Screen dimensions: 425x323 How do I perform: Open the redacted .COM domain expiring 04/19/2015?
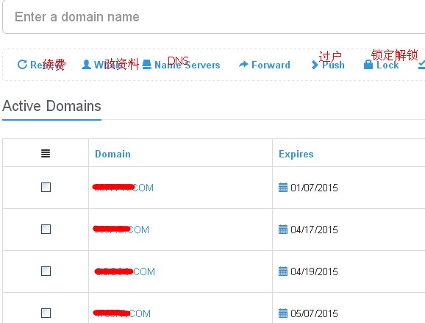click(125, 271)
